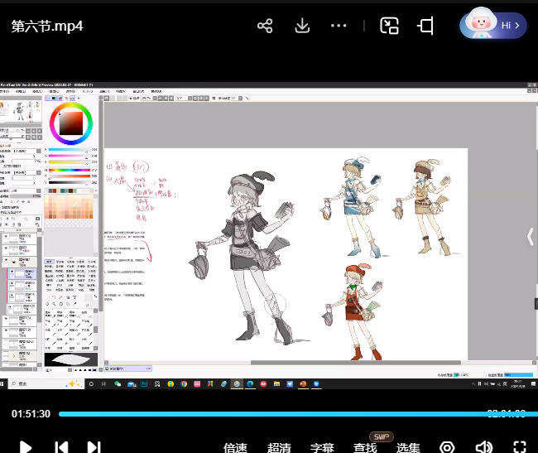Viewport: 538px width, 453px height.
Task: Open the 倍速 playback speed menu
Action: pos(236,447)
